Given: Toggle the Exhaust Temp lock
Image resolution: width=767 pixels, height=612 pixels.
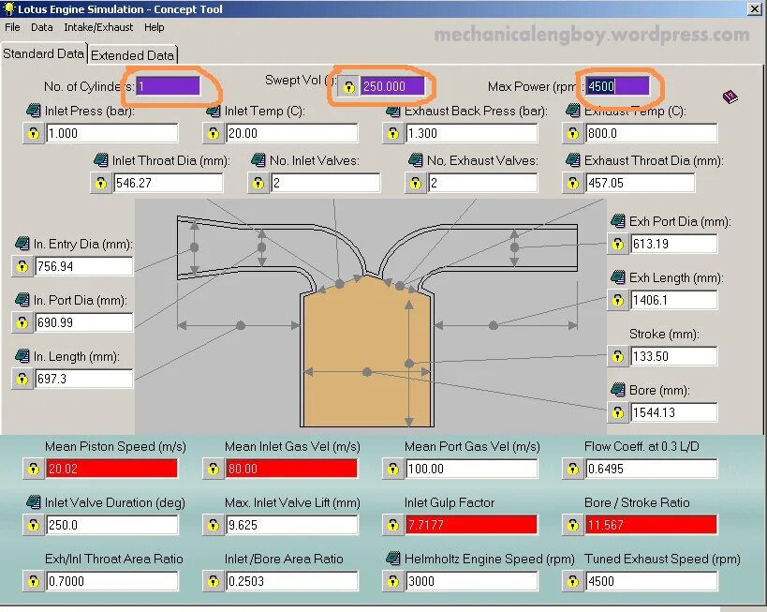Looking at the screenshot, I should point(573,133).
